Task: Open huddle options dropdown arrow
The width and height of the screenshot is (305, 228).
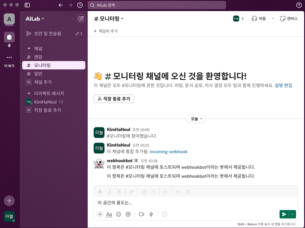Action: (273, 19)
